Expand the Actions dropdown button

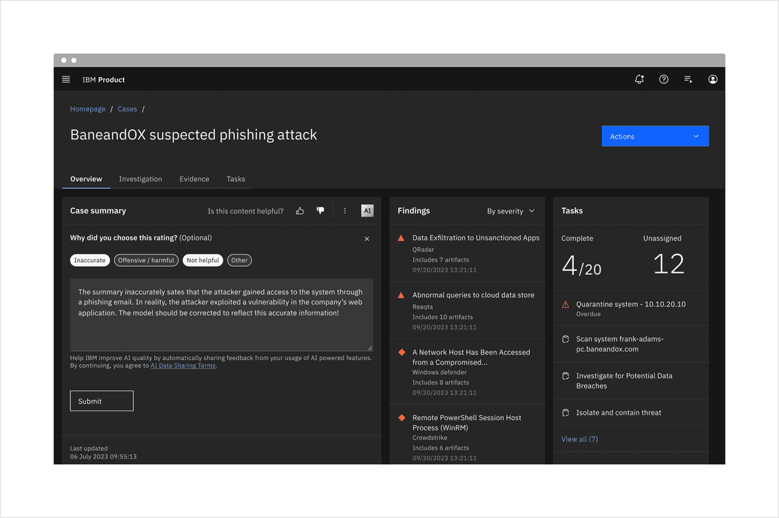[655, 136]
